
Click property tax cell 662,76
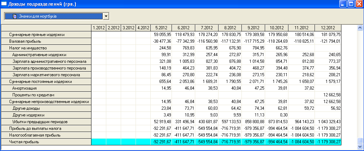click(x=277, y=48)
